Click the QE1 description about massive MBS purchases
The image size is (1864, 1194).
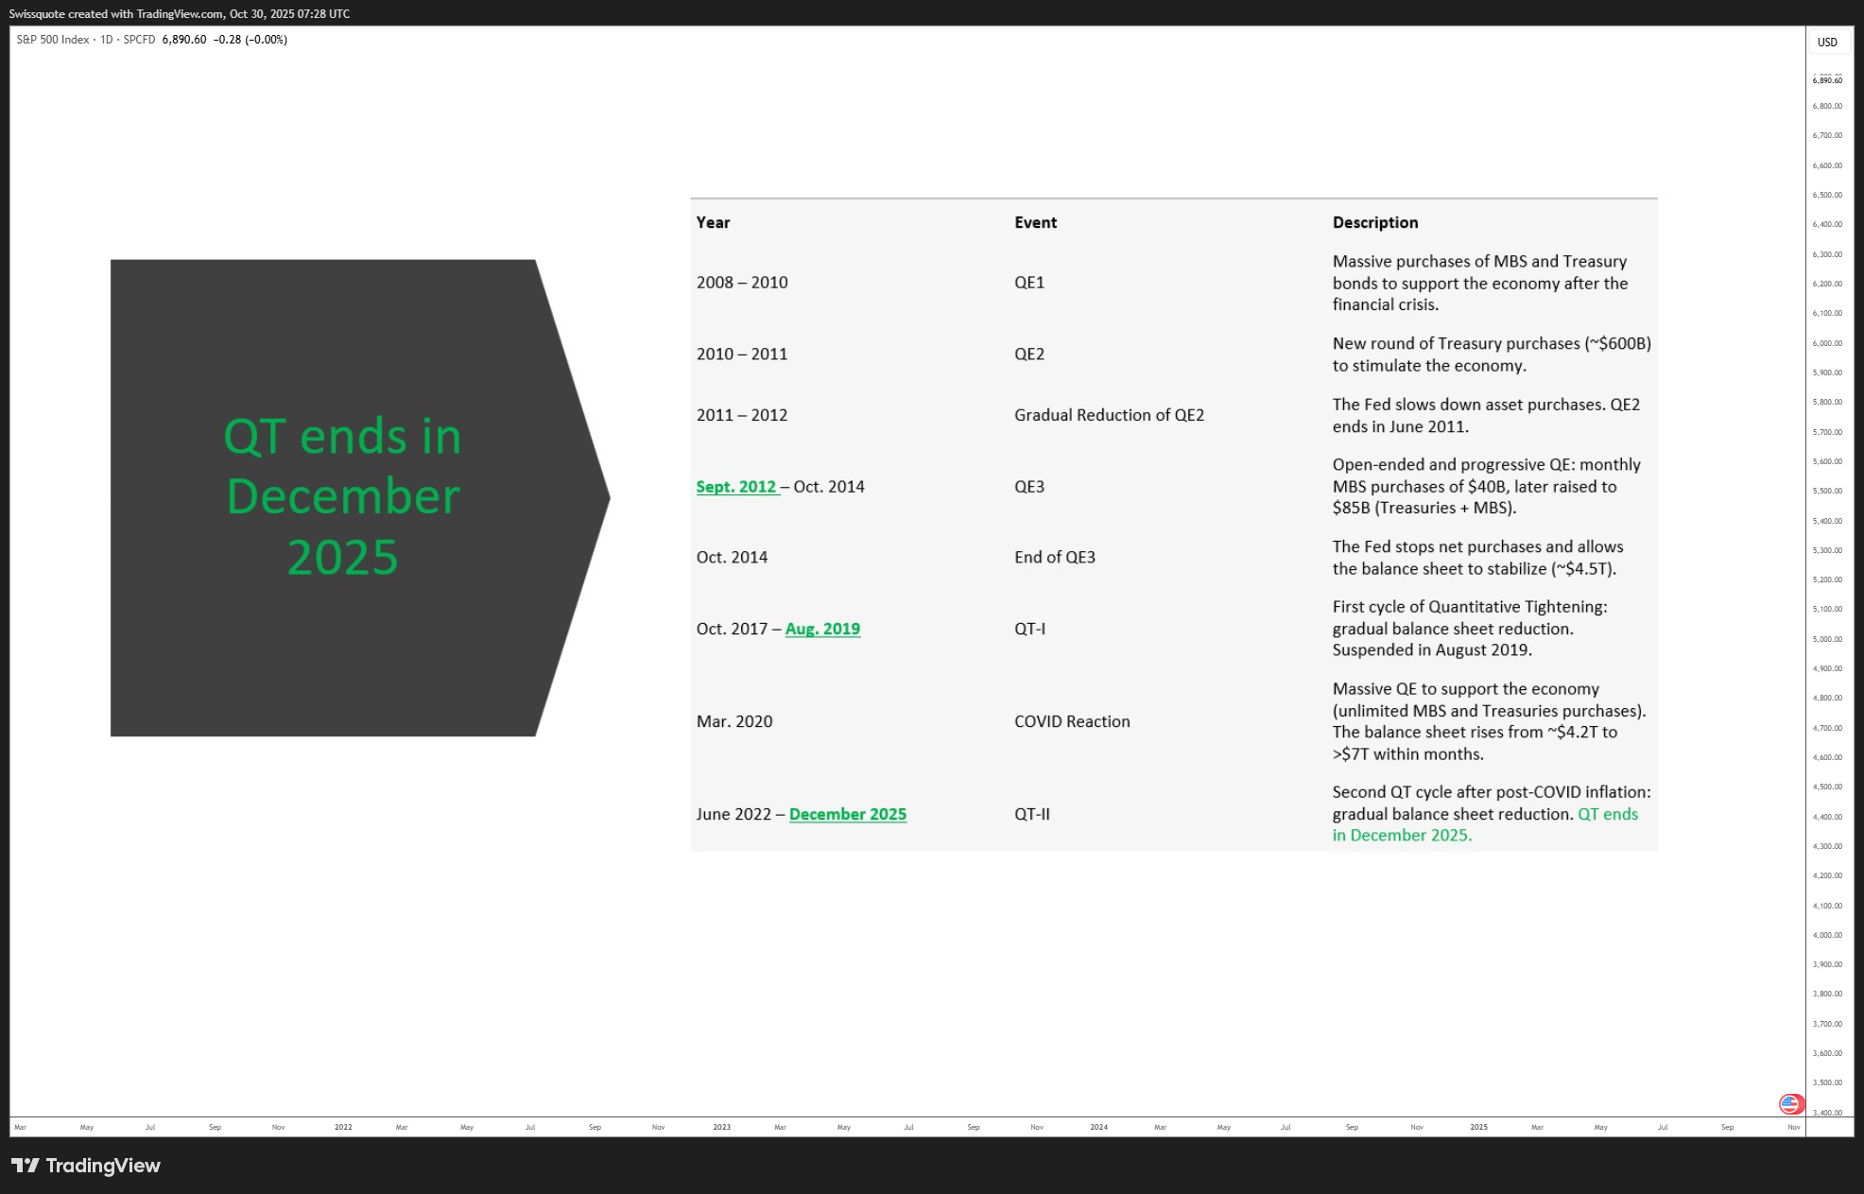1480,283
